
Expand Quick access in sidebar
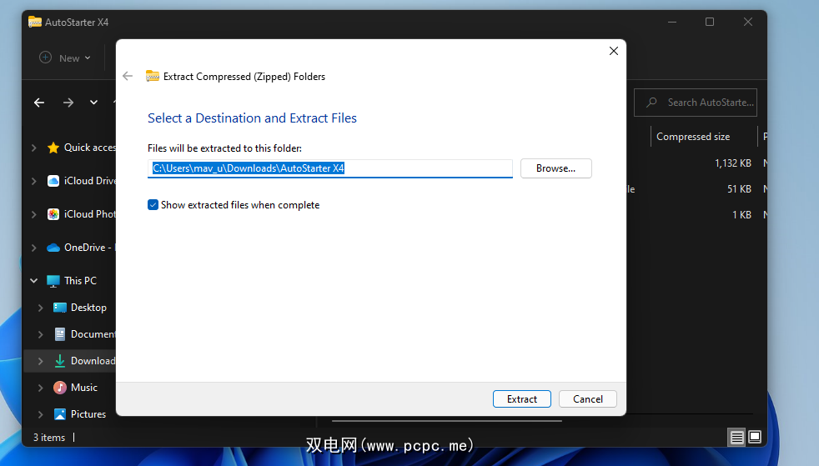(x=34, y=148)
